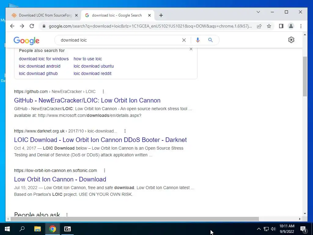Click the github.com NewEraCracker LOIC breadcrumb
313x235 pixels.
point(55,91)
